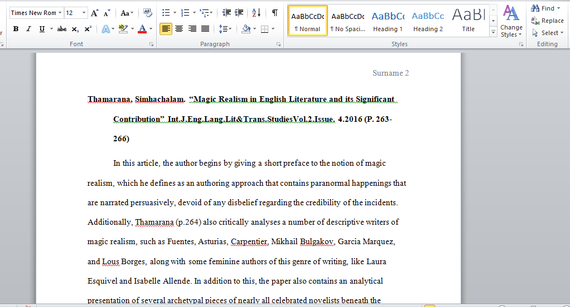Screen dimensions: 570x307
Task: Apply the Heading 2 style
Action: point(428,21)
